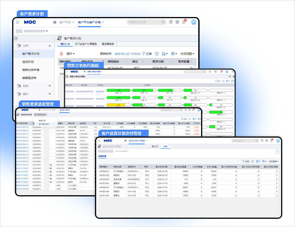This screenshot has height=227, width=295.
Task: Click the yellow 70% progress bar
Action: click(x=119, y=105)
